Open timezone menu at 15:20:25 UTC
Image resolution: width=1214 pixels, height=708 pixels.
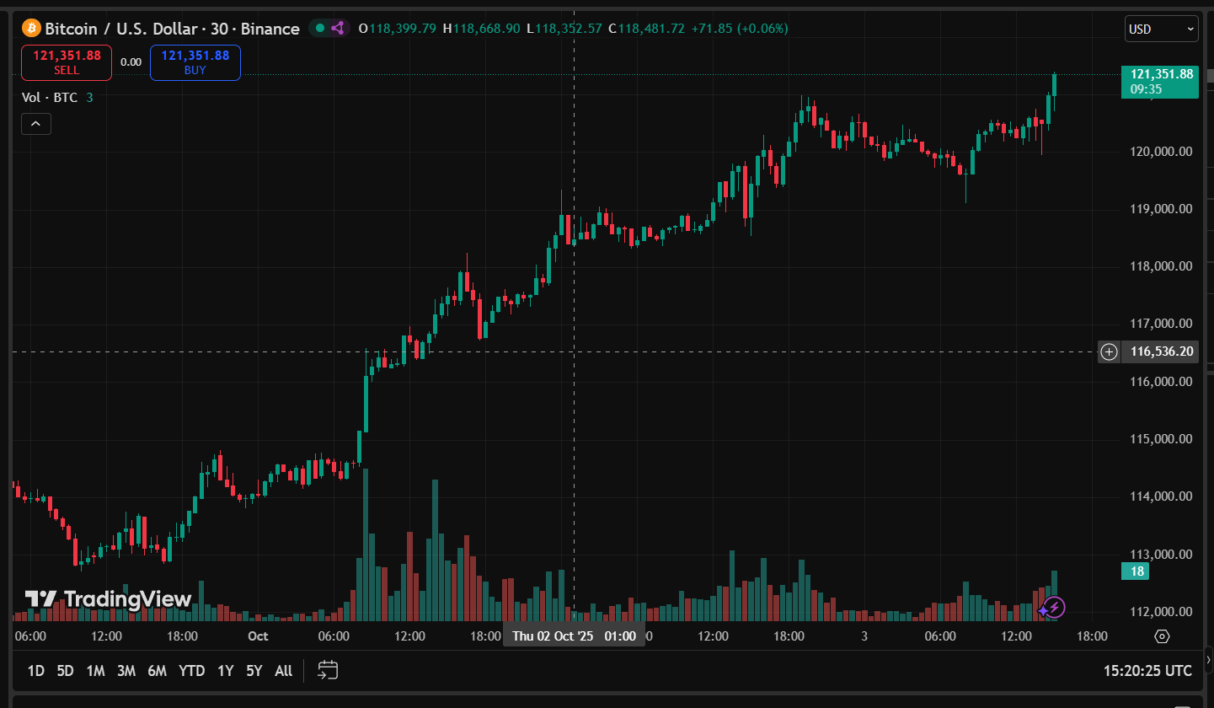[1147, 671]
